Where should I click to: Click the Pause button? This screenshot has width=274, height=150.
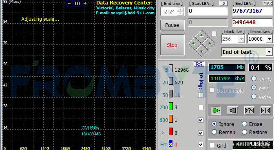[172, 25]
